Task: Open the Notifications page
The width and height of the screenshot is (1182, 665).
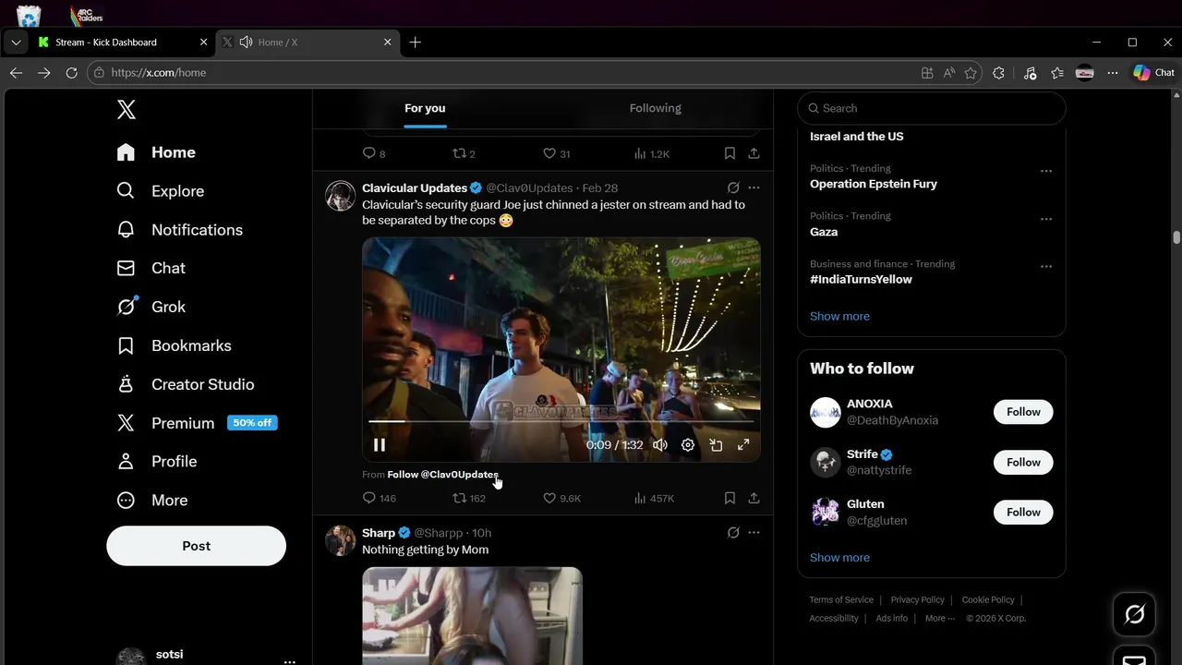Action: point(180,230)
